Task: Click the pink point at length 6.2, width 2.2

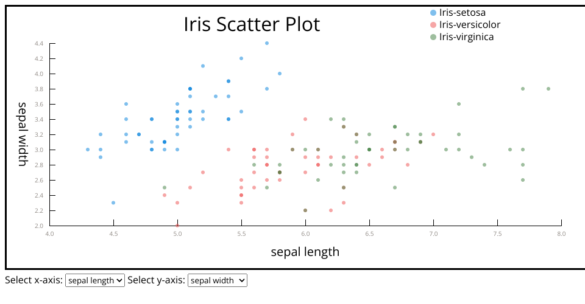Action: click(x=331, y=210)
